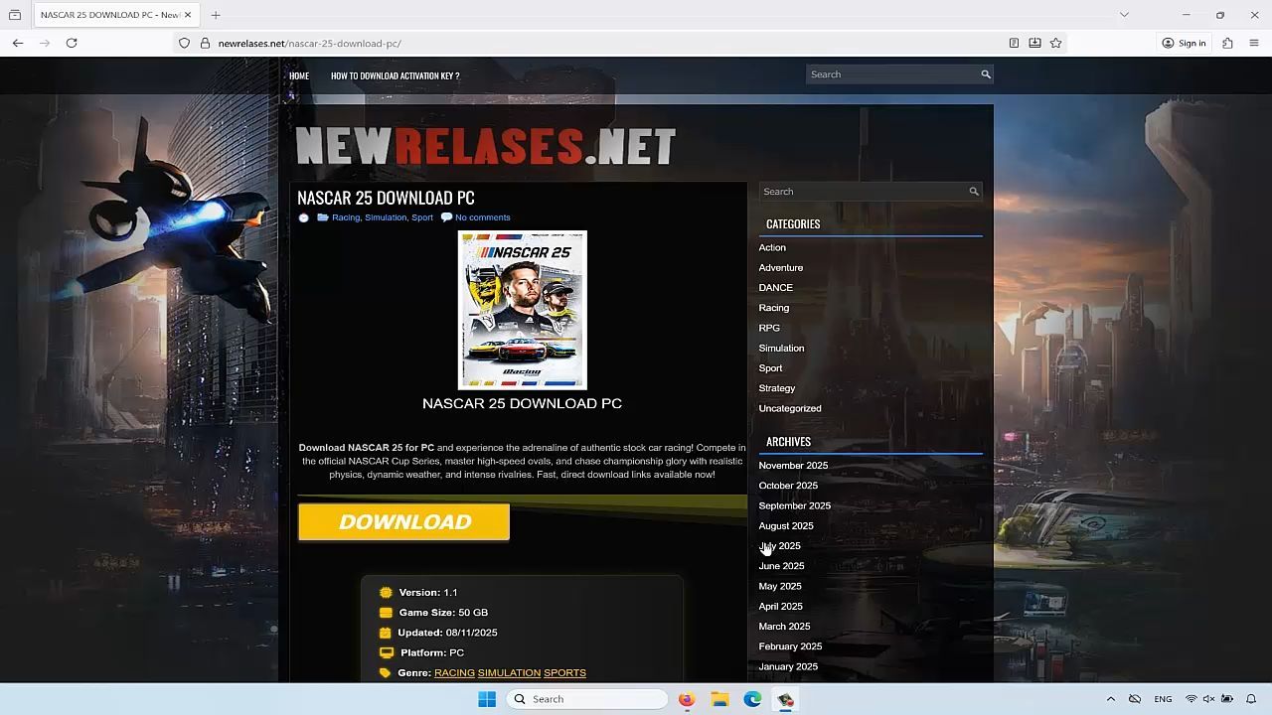The image size is (1272, 715).
Task: Open the Extensions puzzle icon
Action: [1227, 43]
